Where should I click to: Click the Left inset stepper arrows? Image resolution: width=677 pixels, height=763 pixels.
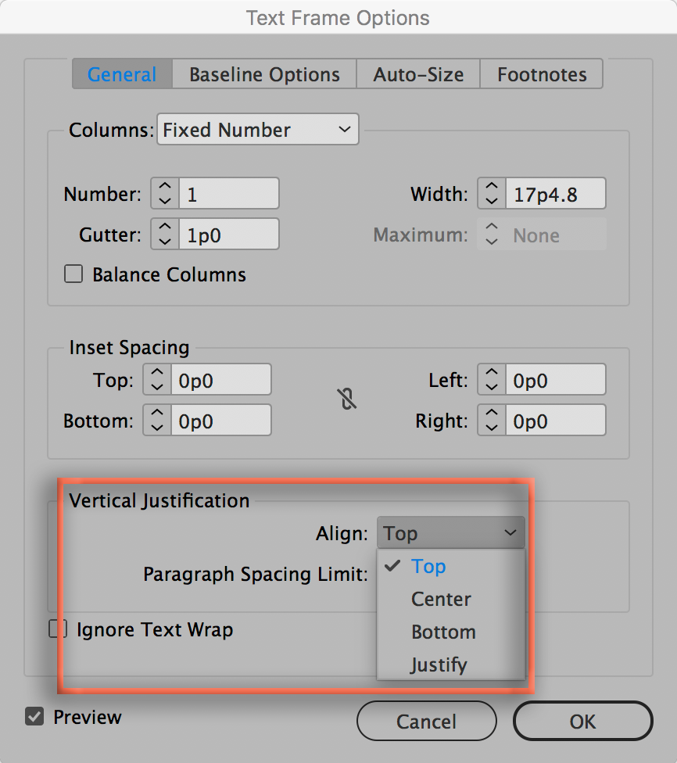pos(492,381)
